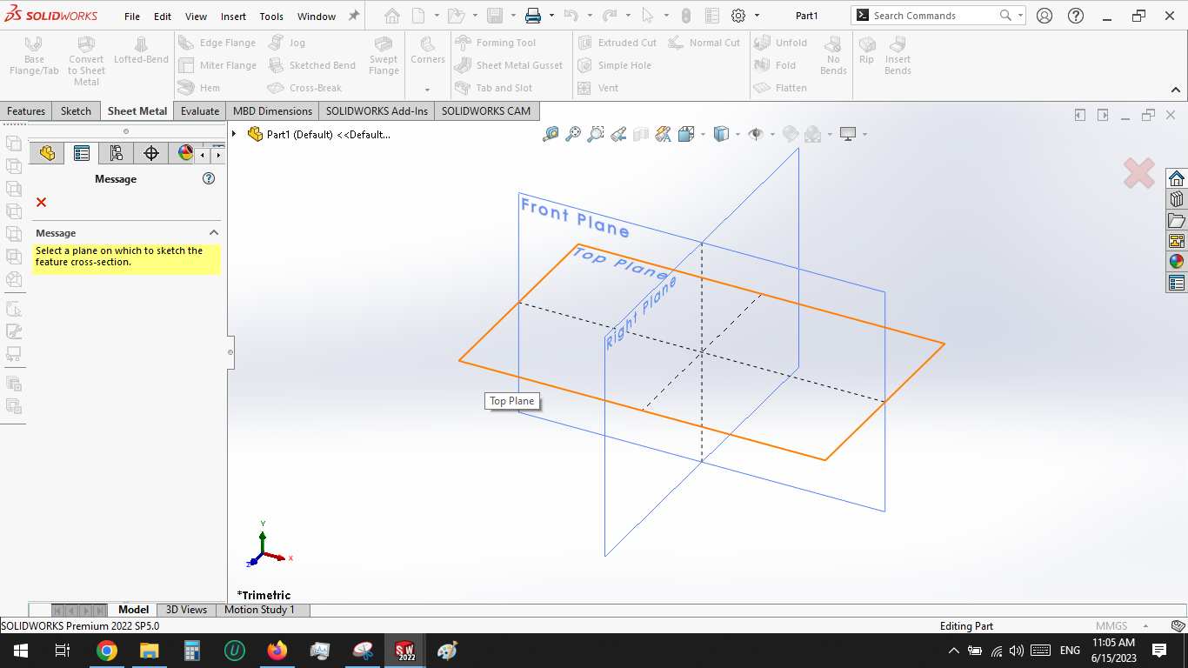Click the Appearances globe icon on right panel
This screenshot has height=668, width=1188.
click(x=1176, y=260)
